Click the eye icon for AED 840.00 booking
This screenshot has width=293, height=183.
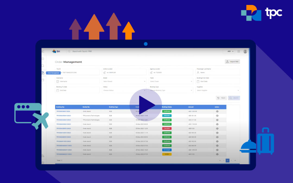(x=217, y=146)
